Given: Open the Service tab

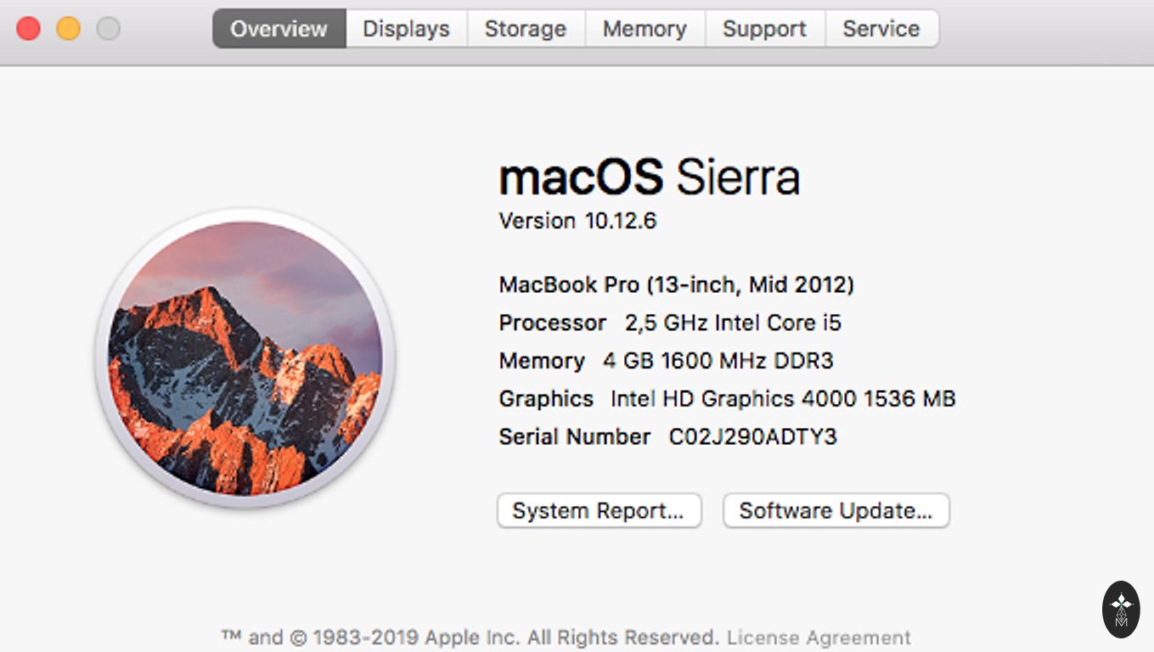Looking at the screenshot, I should pos(881,29).
